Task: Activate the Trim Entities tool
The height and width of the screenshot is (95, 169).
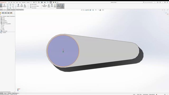Action: pyautogui.click(x=18, y=6)
